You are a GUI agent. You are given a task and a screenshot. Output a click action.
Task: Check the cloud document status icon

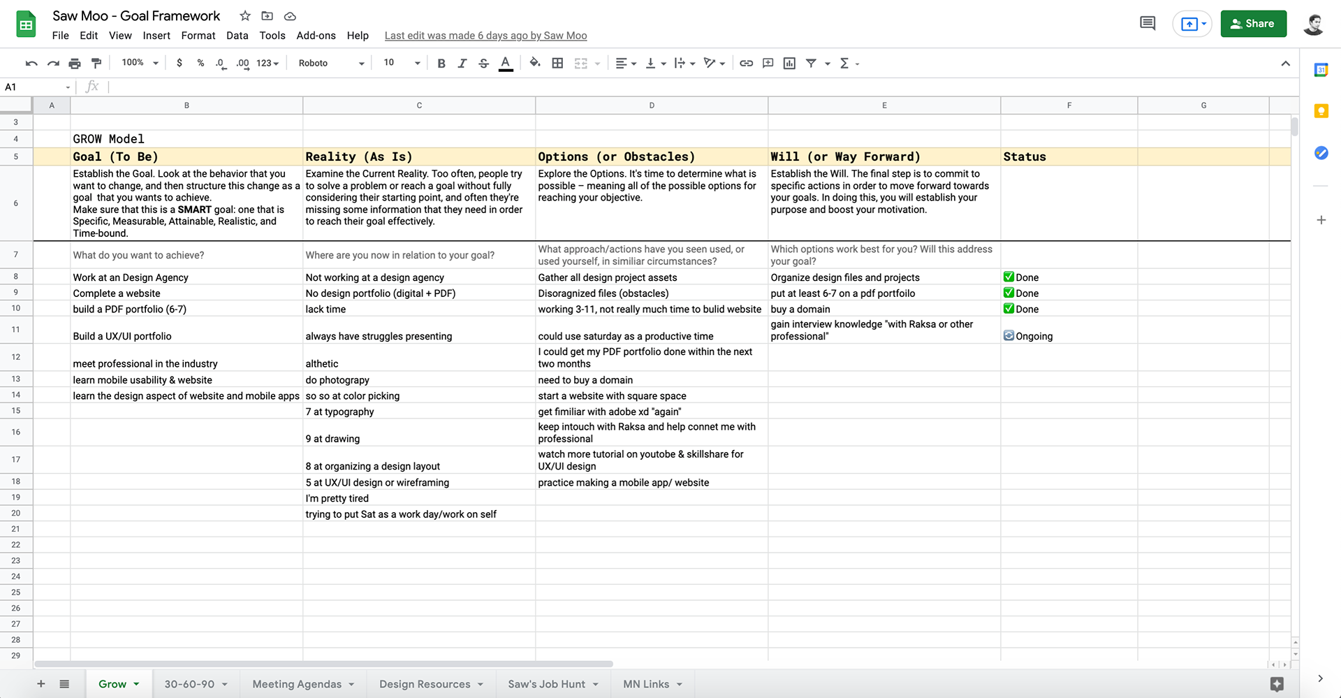point(290,16)
